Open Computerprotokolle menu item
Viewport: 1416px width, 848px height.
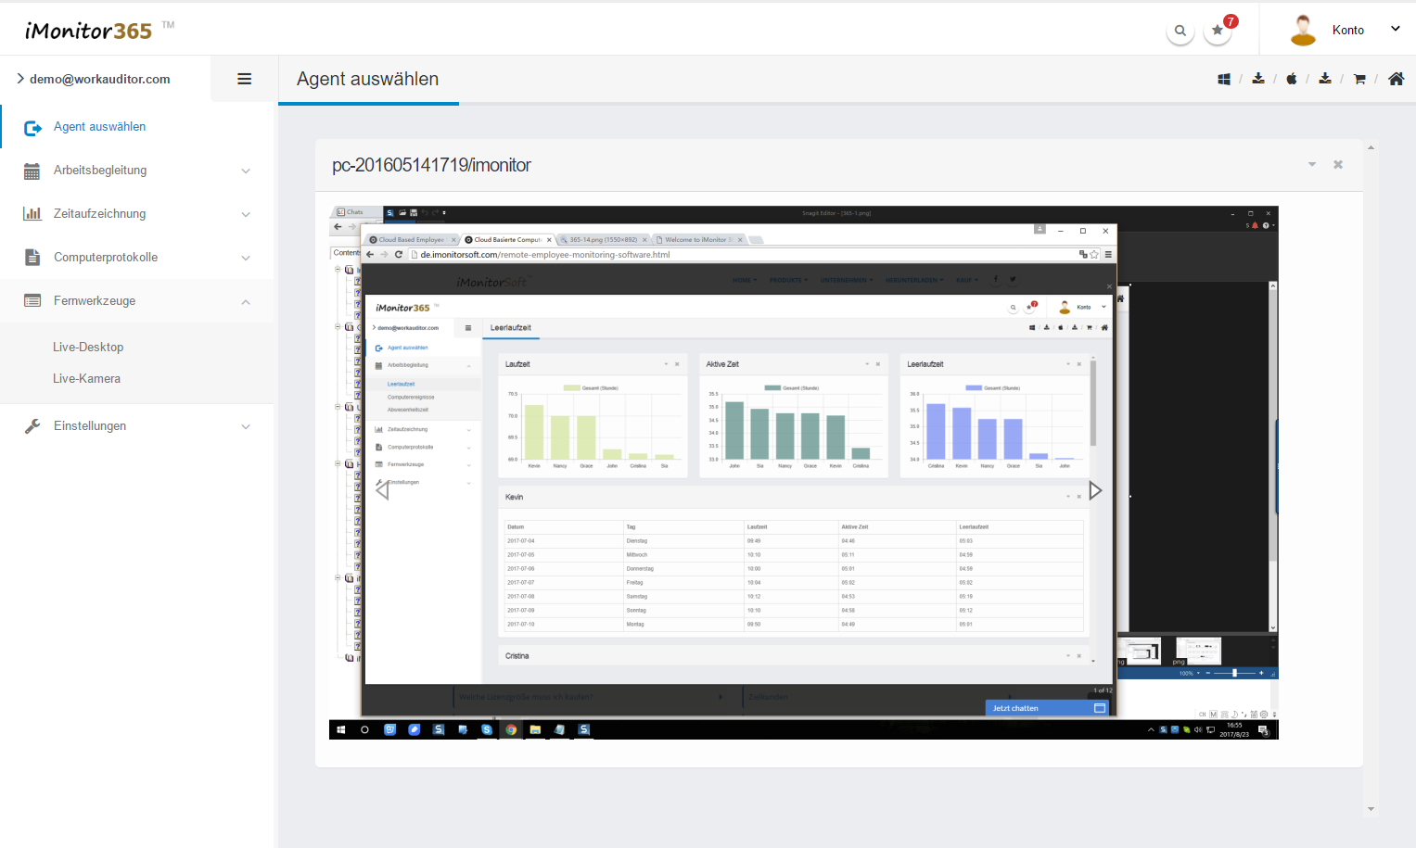tap(137, 258)
